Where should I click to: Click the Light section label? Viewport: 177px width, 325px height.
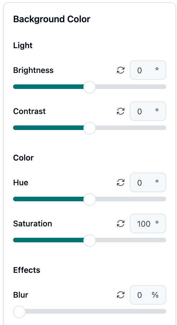pyautogui.click(x=23, y=46)
